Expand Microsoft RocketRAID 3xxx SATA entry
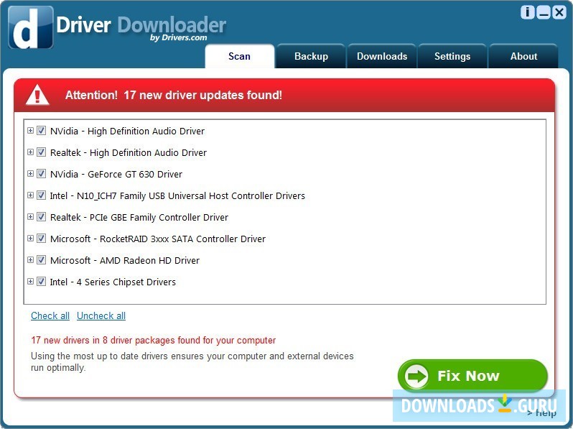Viewport: 573px width, 429px height. coord(30,239)
